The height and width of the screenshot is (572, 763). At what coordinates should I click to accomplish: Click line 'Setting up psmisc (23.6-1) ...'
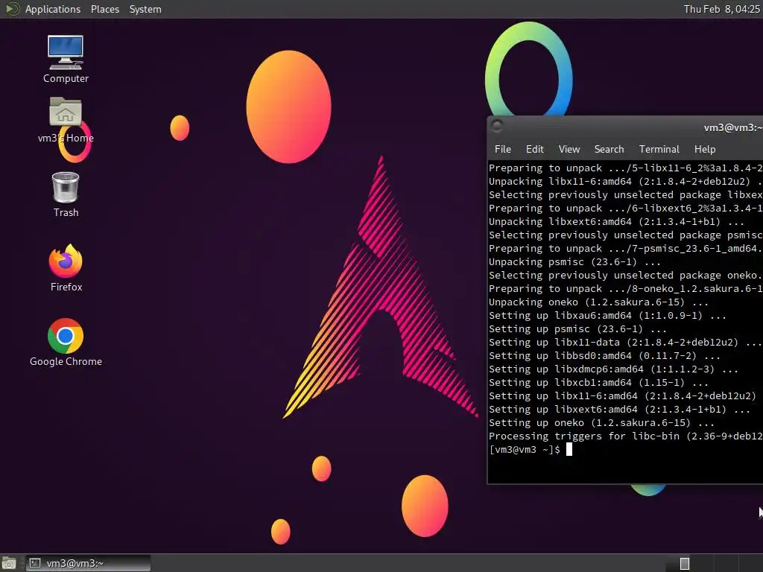point(577,329)
